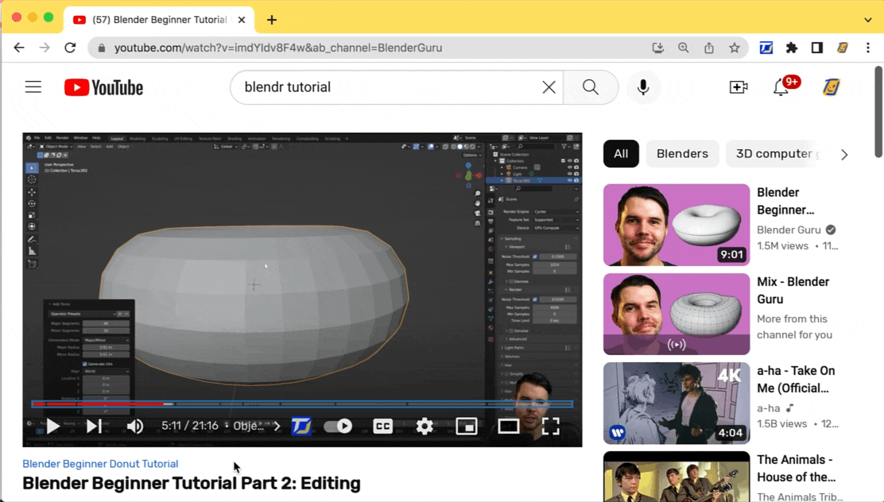Select the Blenders filter chip
Screen dimensions: 884x502
coord(682,154)
